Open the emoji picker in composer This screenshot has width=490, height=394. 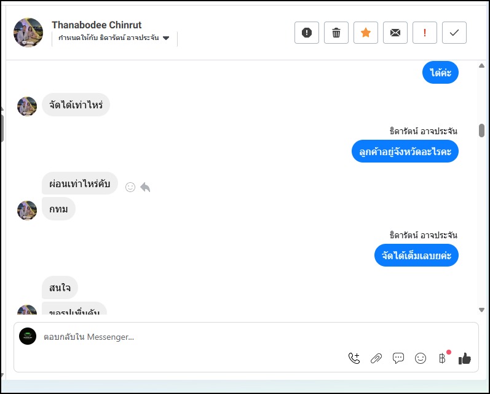(421, 358)
